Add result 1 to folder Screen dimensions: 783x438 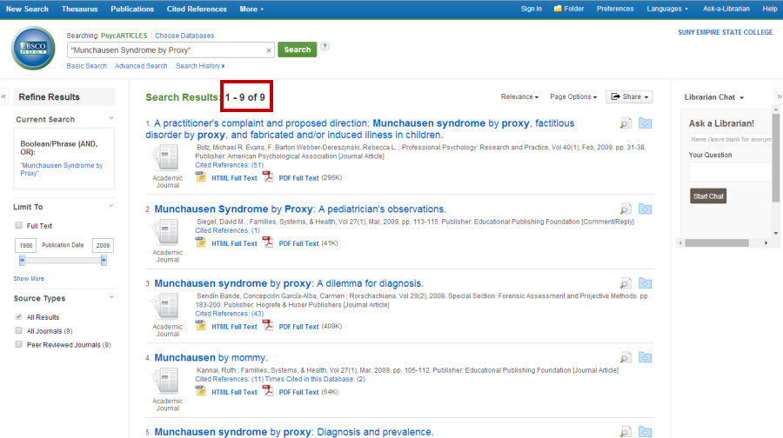[645, 123]
